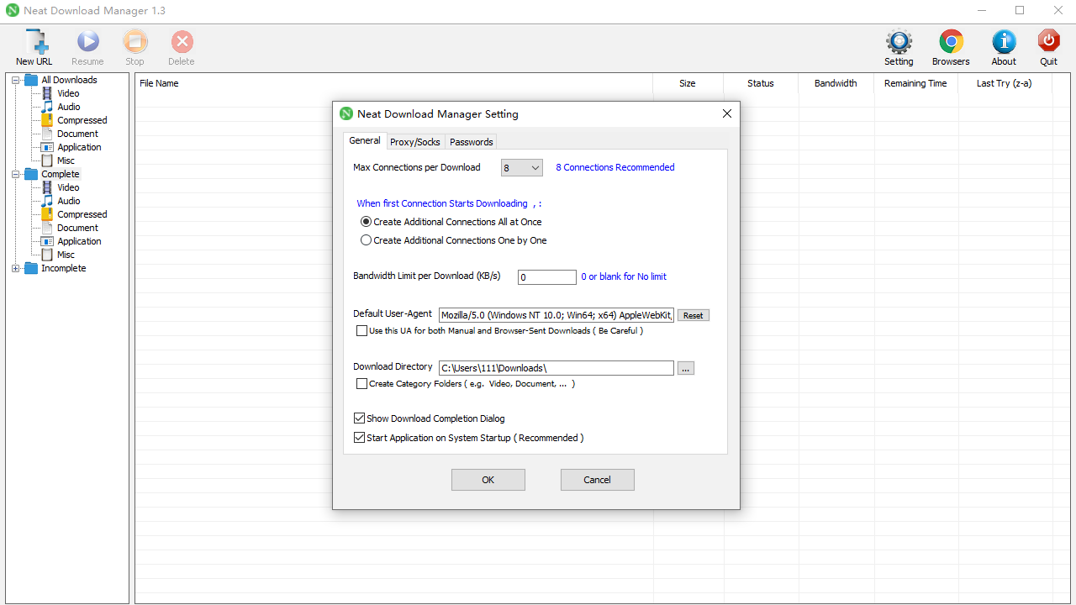Browse for a Download Directory

(685, 368)
